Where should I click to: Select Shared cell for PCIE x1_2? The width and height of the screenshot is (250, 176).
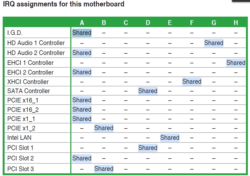click(104, 128)
